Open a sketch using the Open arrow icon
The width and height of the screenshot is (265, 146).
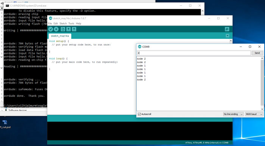click(x=69, y=29)
